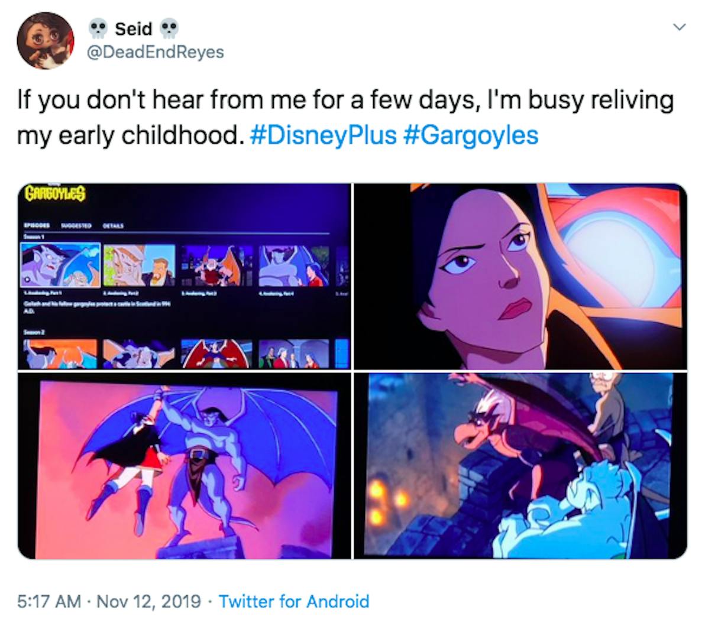705x629 pixels.
Task: Select the Episodes tab in the photo
Action: point(37,226)
